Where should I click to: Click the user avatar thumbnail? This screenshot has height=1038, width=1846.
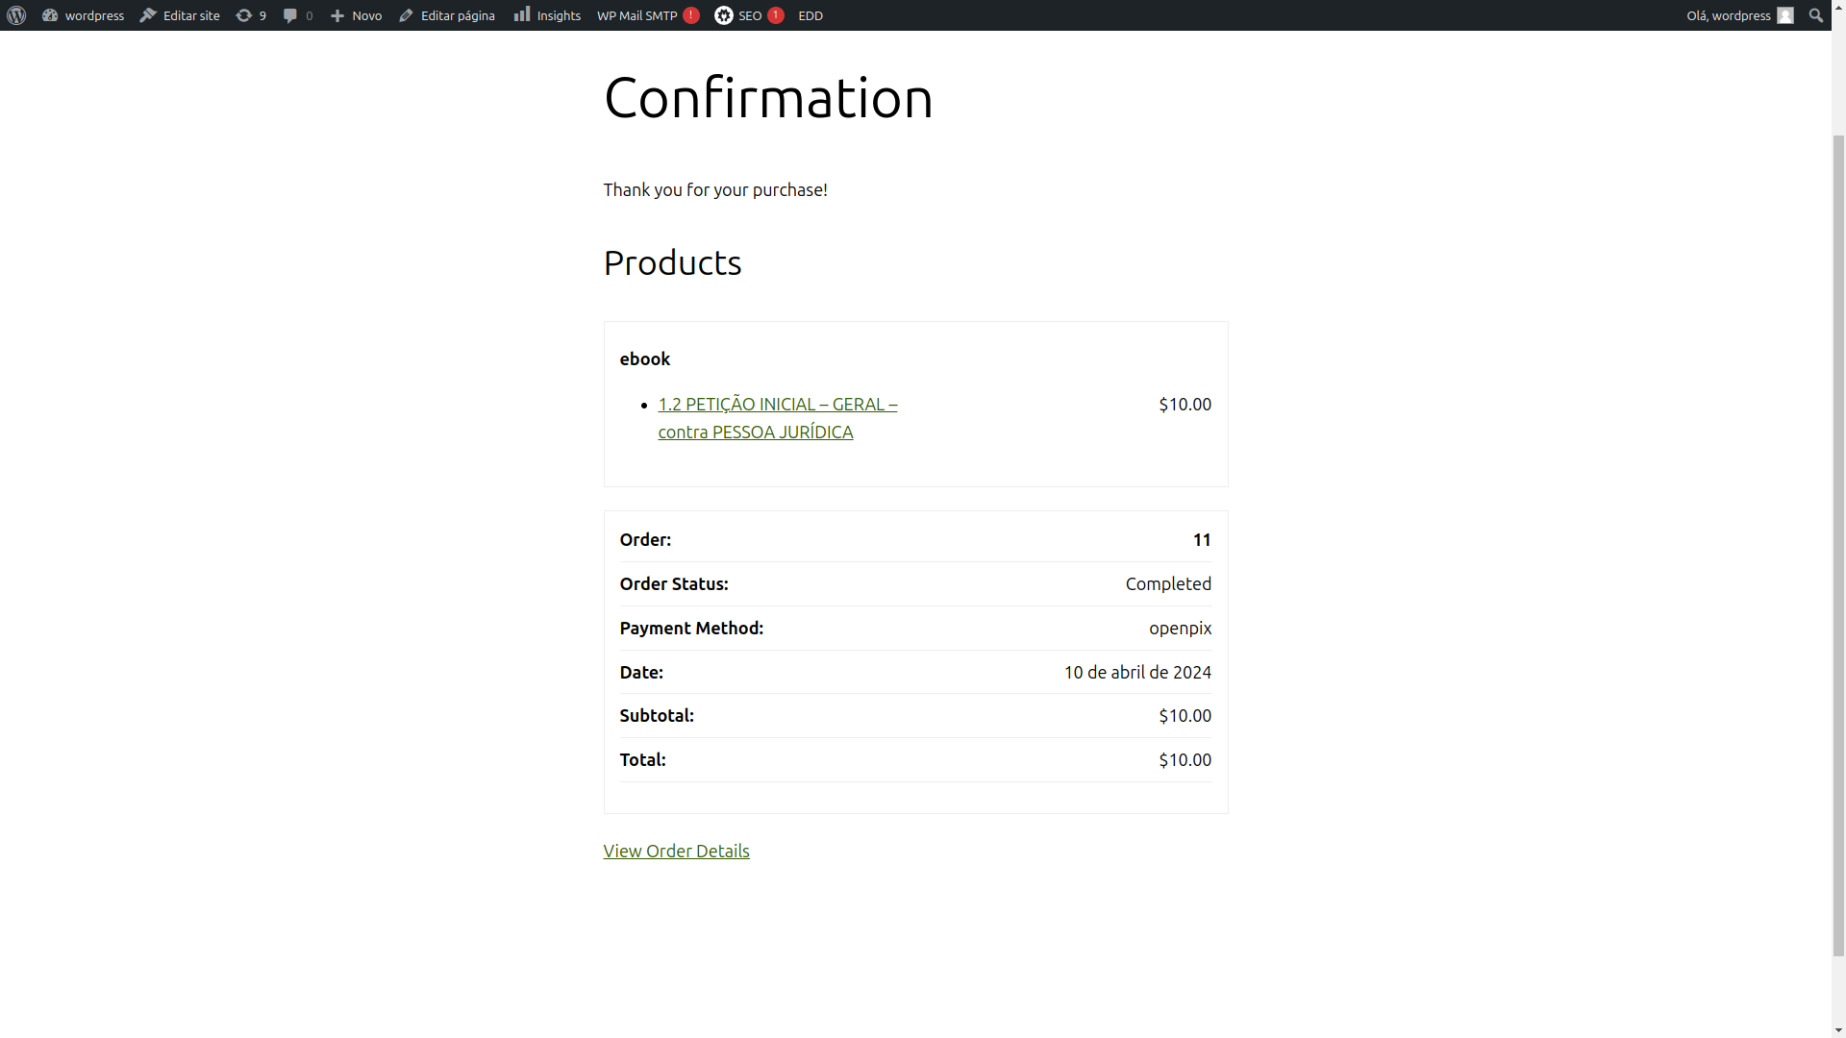(x=1785, y=15)
